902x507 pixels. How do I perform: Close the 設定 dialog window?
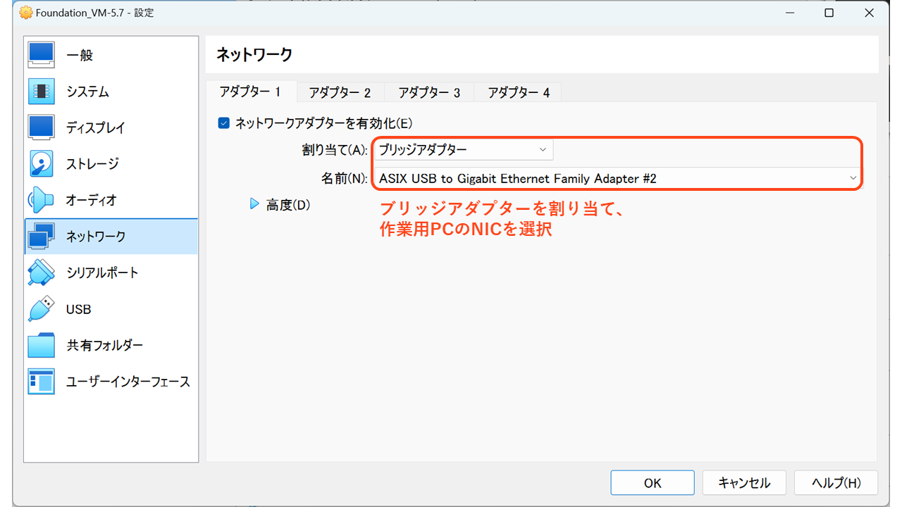868,13
